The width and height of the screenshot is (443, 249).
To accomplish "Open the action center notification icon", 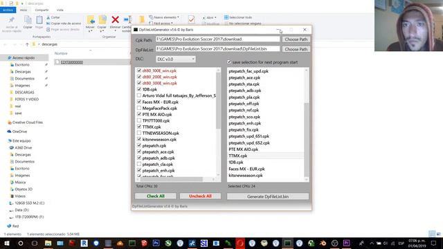I will (x=433, y=243).
